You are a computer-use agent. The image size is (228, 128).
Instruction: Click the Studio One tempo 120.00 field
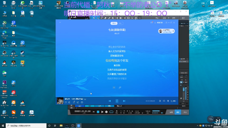coord(148,111)
